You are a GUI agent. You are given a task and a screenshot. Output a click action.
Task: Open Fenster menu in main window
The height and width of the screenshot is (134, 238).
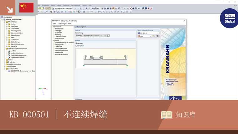(x=84, y=5)
